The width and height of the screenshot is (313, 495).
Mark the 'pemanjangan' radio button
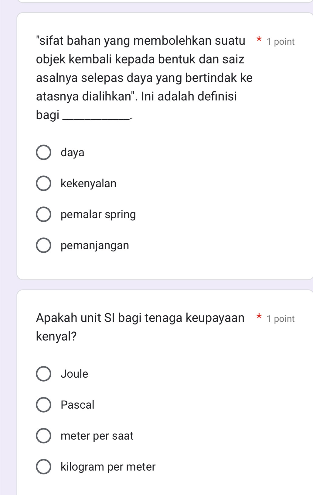(x=43, y=245)
